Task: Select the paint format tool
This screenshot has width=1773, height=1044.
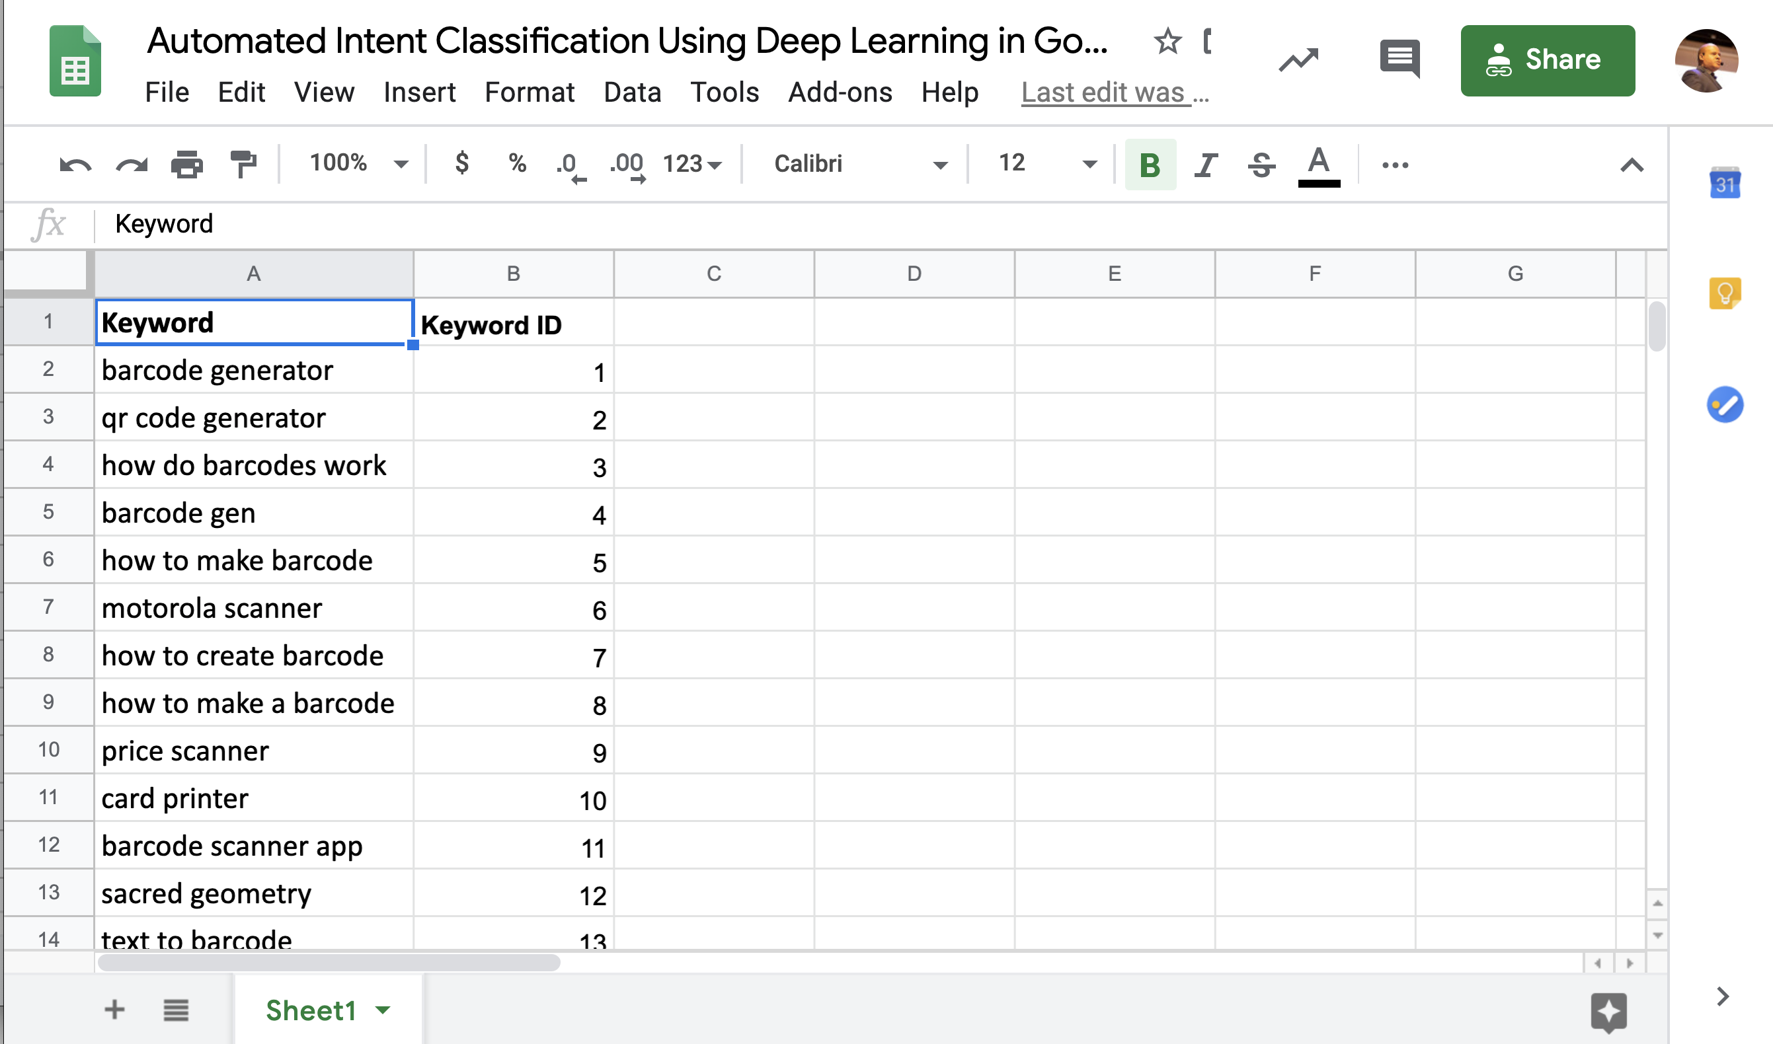Action: [243, 164]
